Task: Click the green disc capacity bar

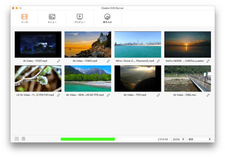Action: [88, 139]
